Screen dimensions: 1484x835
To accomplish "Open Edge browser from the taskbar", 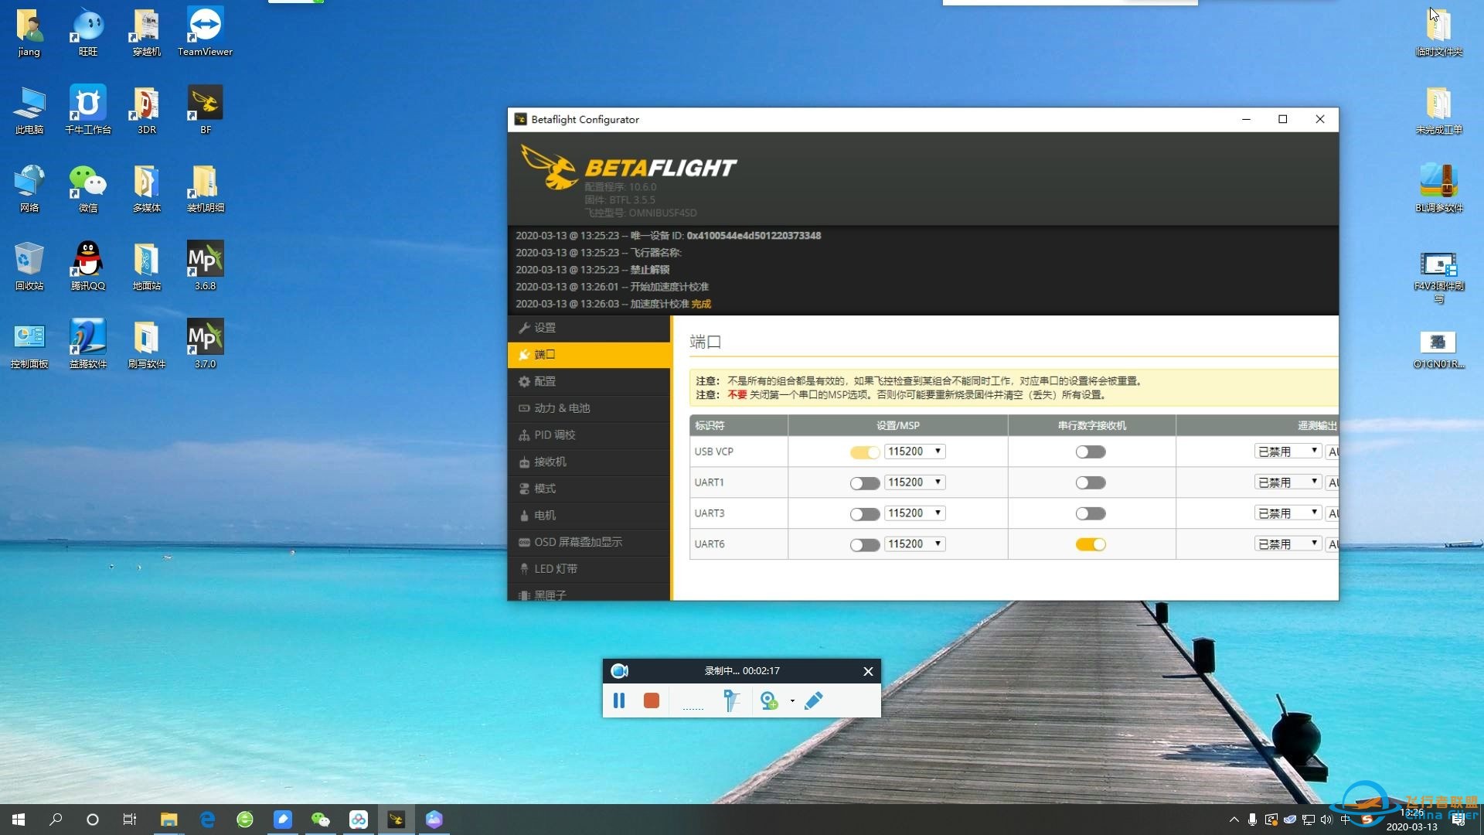I will [207, 820].
